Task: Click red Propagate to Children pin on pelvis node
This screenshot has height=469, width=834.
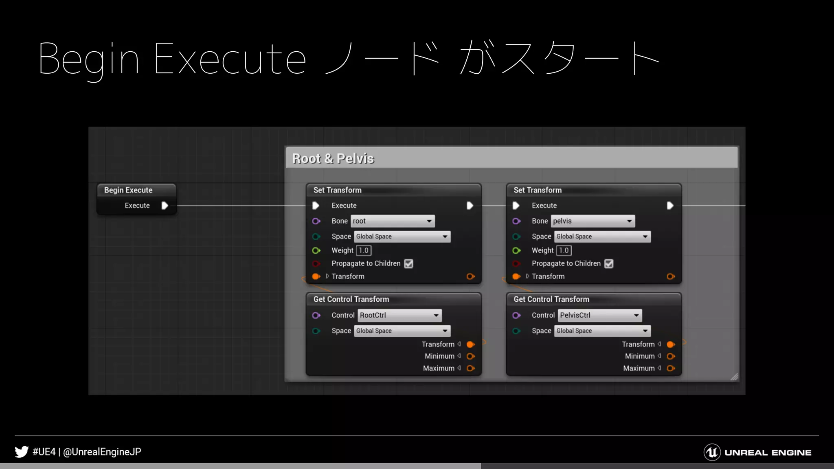Action: point(517,263)
